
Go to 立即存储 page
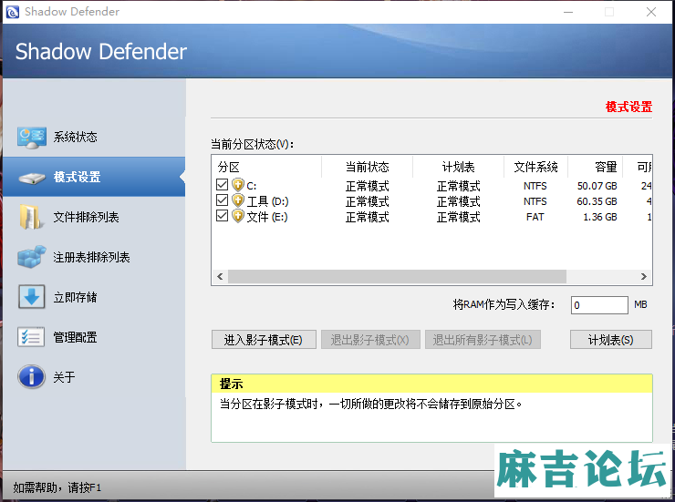pyautogui.click(x=94, y=297)
